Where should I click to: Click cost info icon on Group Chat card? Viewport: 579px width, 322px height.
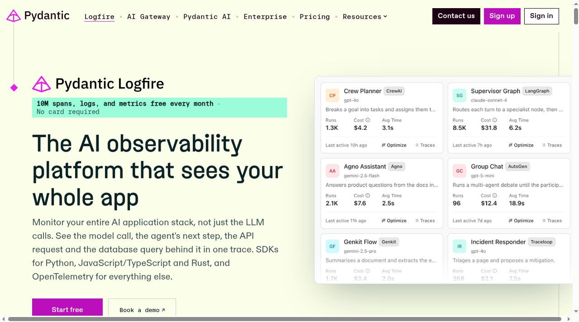pos(495,196)
